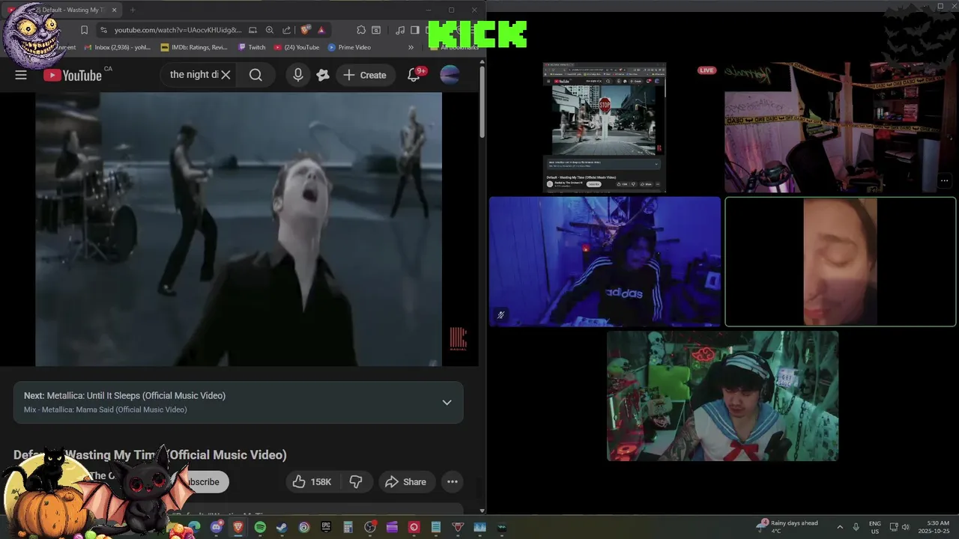Open the YouTube hamburger guide menu
The image size is (959, 539).
[x=21, y=75]
